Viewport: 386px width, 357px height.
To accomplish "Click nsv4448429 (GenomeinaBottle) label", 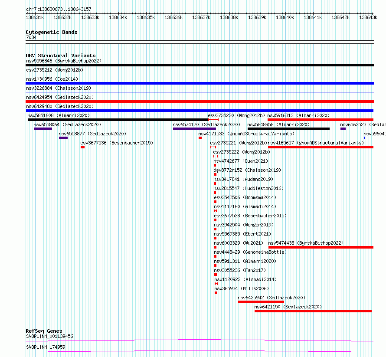I will (250, 252).
